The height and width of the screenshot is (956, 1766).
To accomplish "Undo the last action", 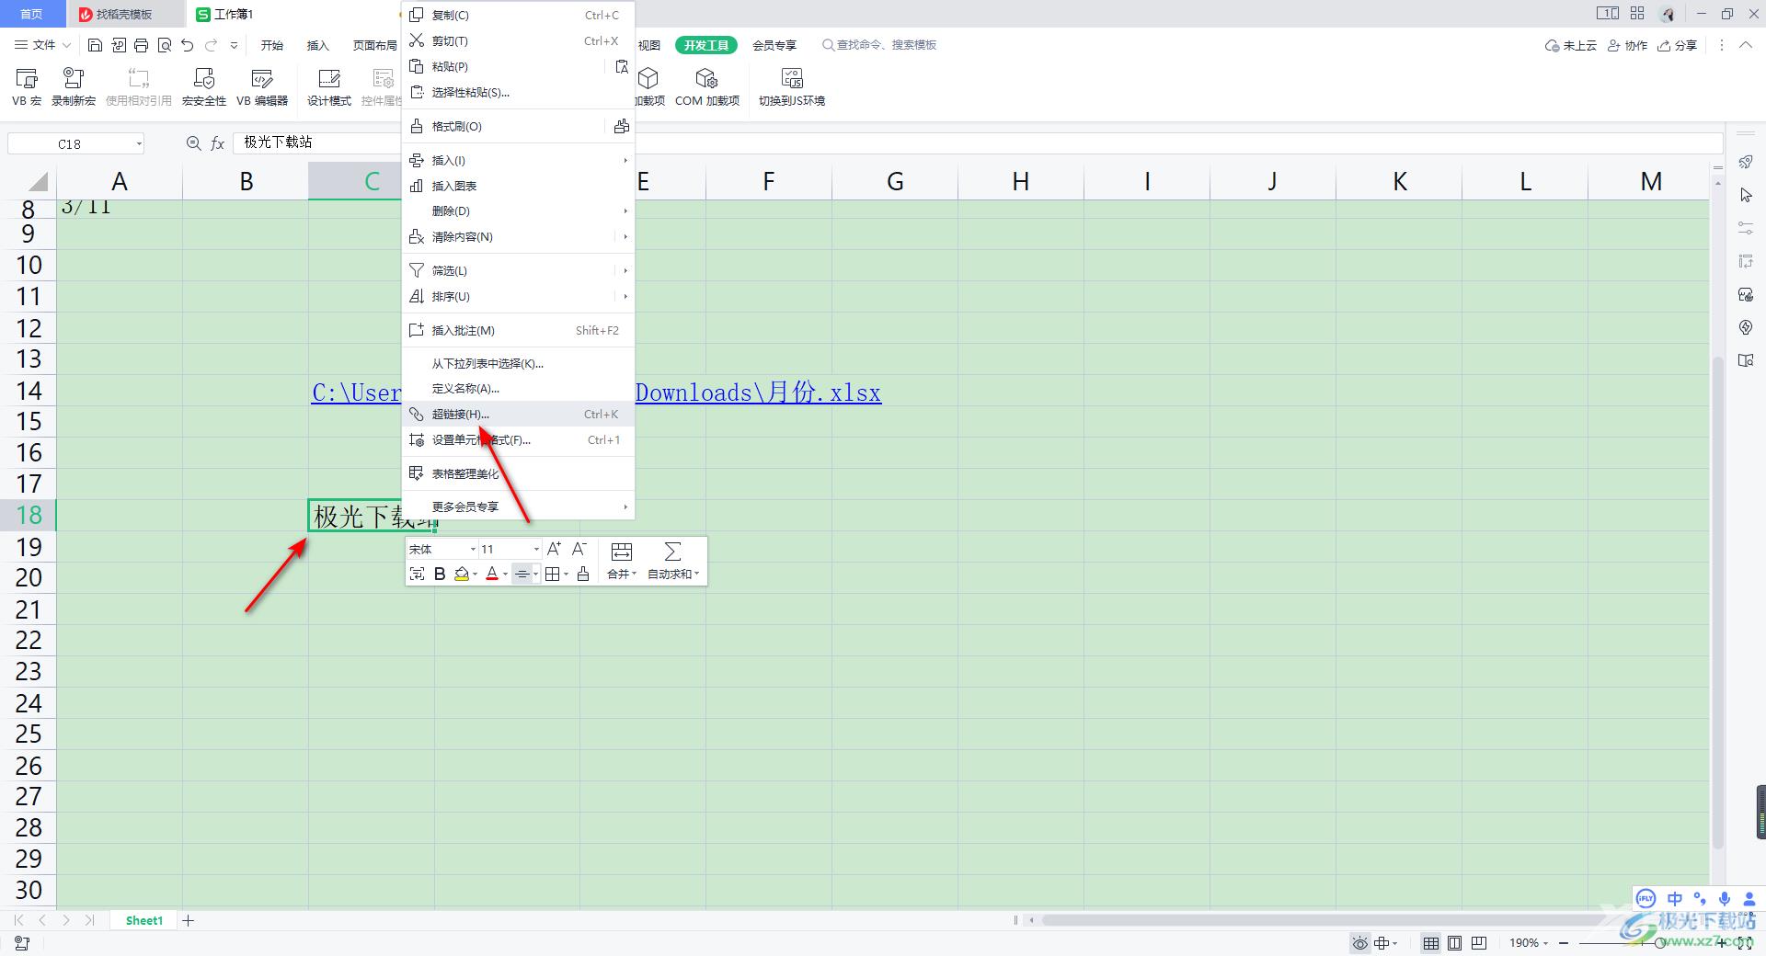I will coord(188,45).
